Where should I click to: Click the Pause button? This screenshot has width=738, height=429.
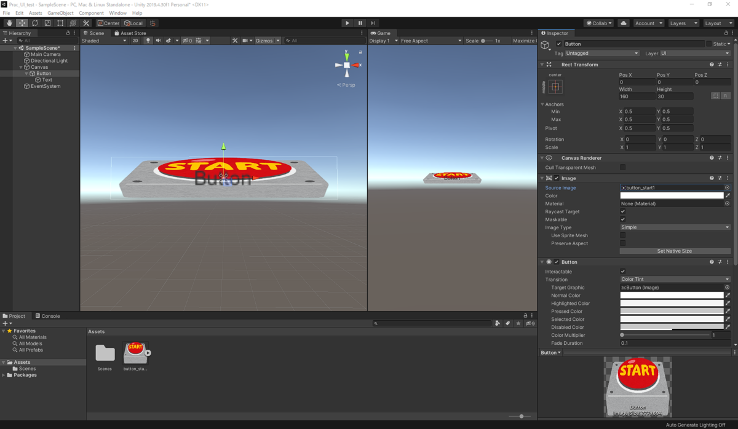pyautogui.click(x=360, y=23)
